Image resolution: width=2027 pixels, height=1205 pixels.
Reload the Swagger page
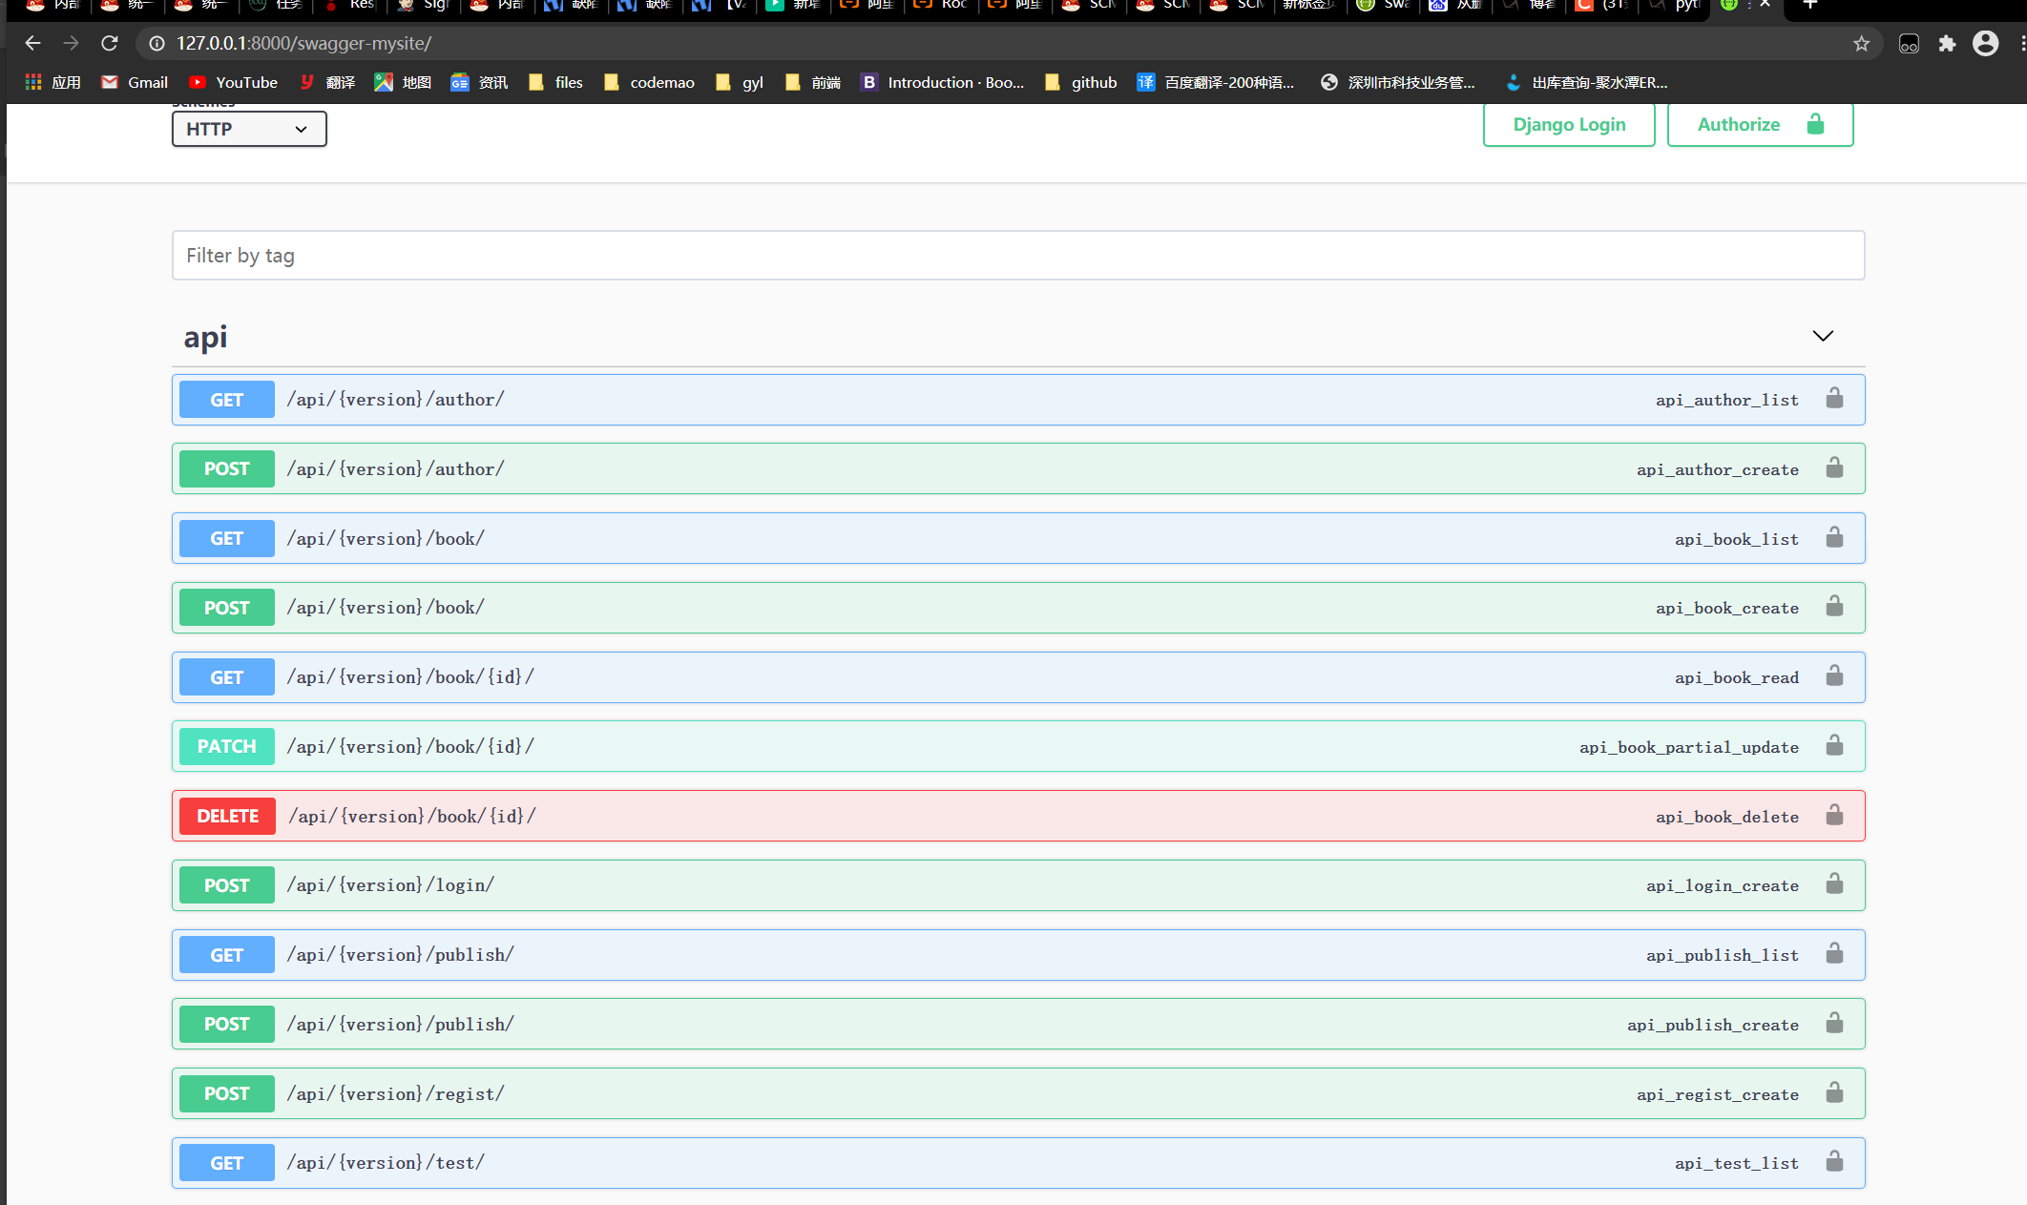pyautogui.click(x=110, y=44)
